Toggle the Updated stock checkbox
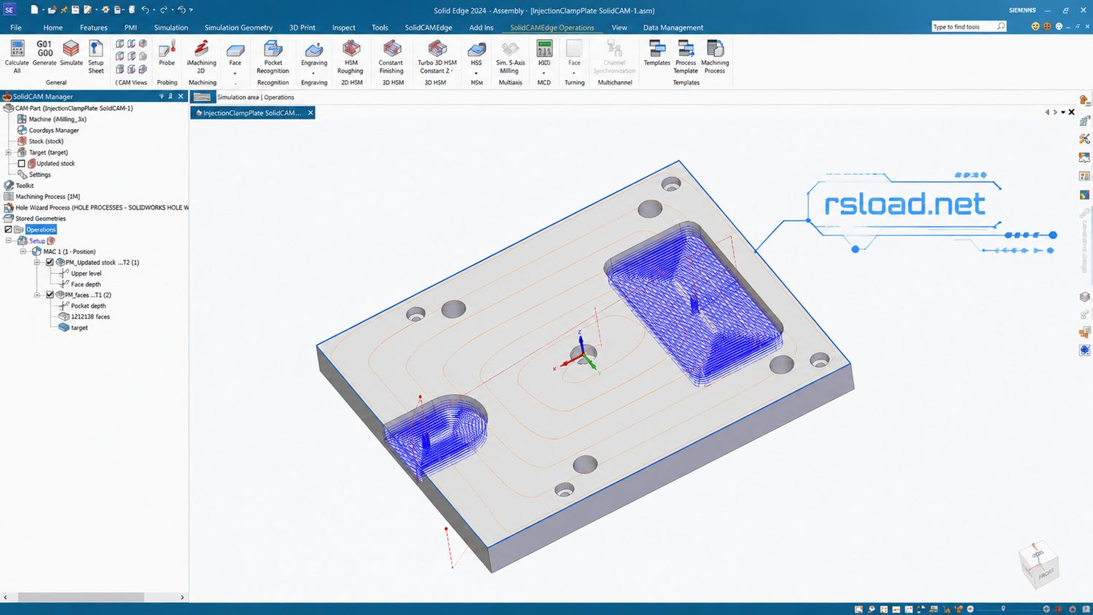The width and height of the screenshot is (1093, 615). 22,163
